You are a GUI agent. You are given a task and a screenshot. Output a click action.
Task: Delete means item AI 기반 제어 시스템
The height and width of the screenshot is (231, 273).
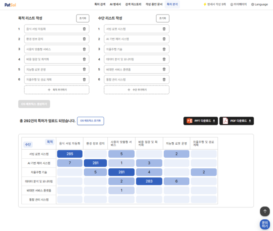(164, 39)
